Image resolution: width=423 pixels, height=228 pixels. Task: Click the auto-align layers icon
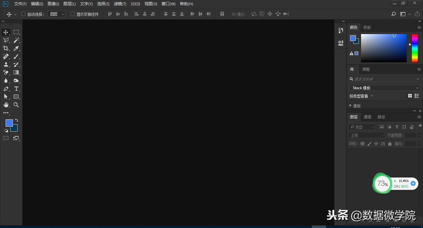(x=222, y=14)
